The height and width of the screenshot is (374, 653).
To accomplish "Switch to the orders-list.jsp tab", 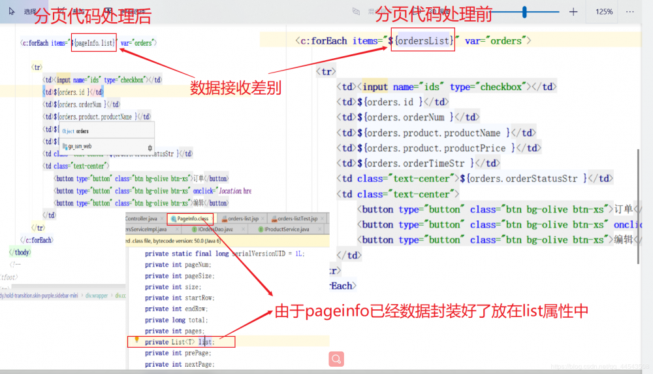I will 243,218.
